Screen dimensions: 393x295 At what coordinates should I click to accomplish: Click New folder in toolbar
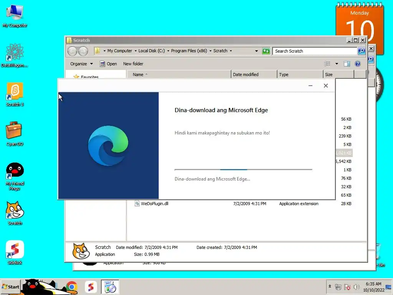pos(133,64)
